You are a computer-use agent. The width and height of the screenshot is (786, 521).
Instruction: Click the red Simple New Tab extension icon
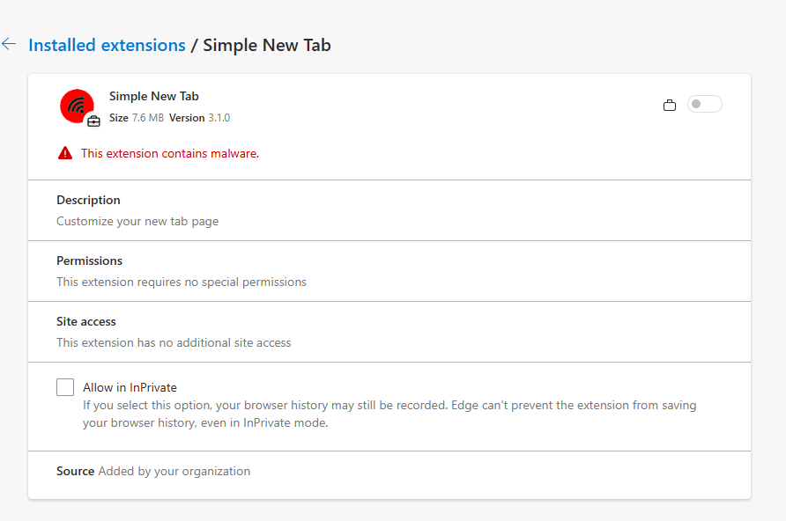(78, 106)
